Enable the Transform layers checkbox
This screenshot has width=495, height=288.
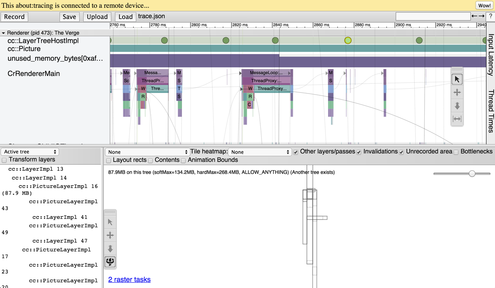click(x=4, y=160)
